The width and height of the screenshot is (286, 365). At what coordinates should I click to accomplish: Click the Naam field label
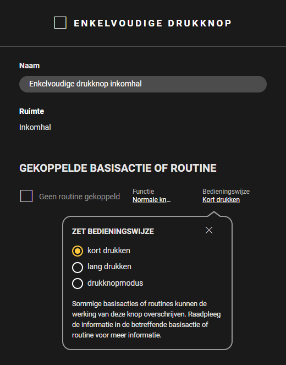click(x=29, y=66)
